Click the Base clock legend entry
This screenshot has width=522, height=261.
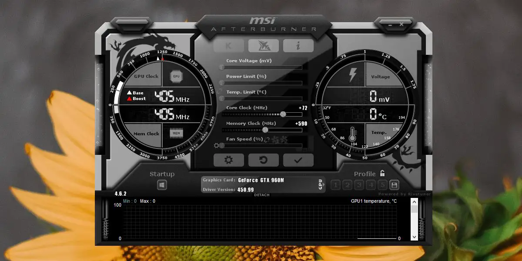(x=135, y=93)
